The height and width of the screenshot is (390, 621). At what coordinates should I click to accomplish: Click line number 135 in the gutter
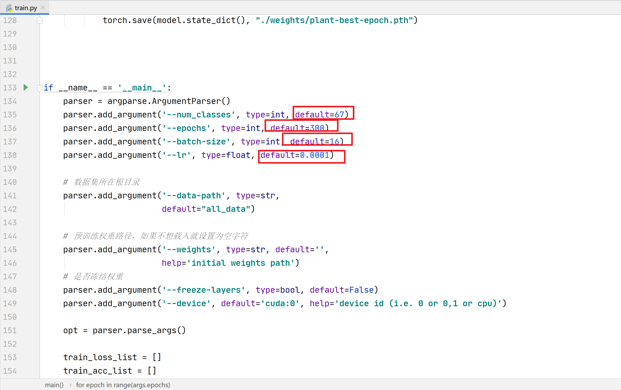pyautogui.click(x=10, y=115)
